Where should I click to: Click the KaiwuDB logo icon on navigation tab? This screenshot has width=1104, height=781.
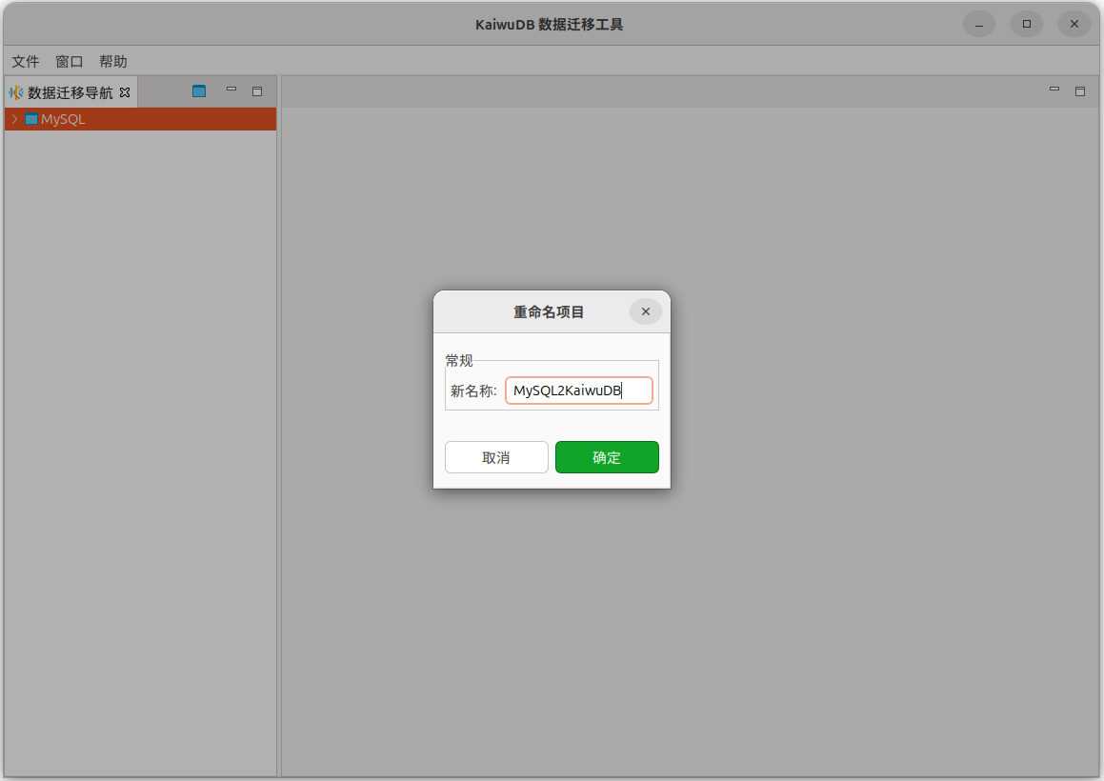16,92
